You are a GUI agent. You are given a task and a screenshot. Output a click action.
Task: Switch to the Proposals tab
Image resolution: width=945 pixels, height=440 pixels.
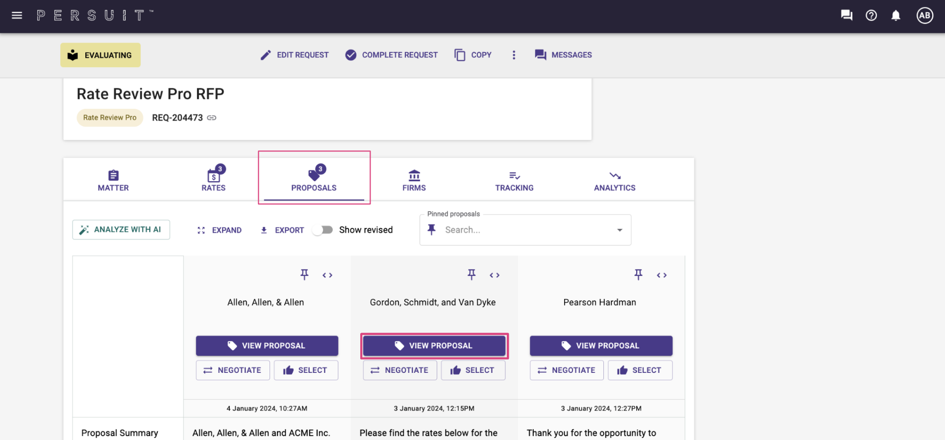[x=314, y=180]
